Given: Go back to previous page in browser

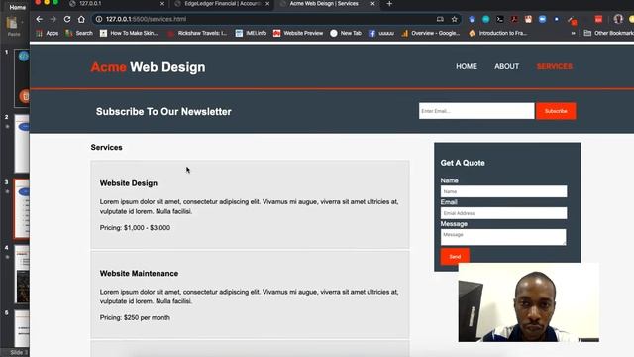Looking at the screenshot, I should point(39,19).
